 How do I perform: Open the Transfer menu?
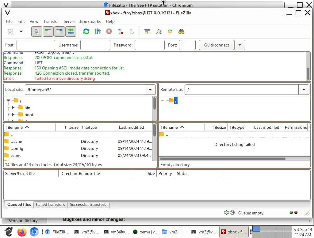[51, 21]
